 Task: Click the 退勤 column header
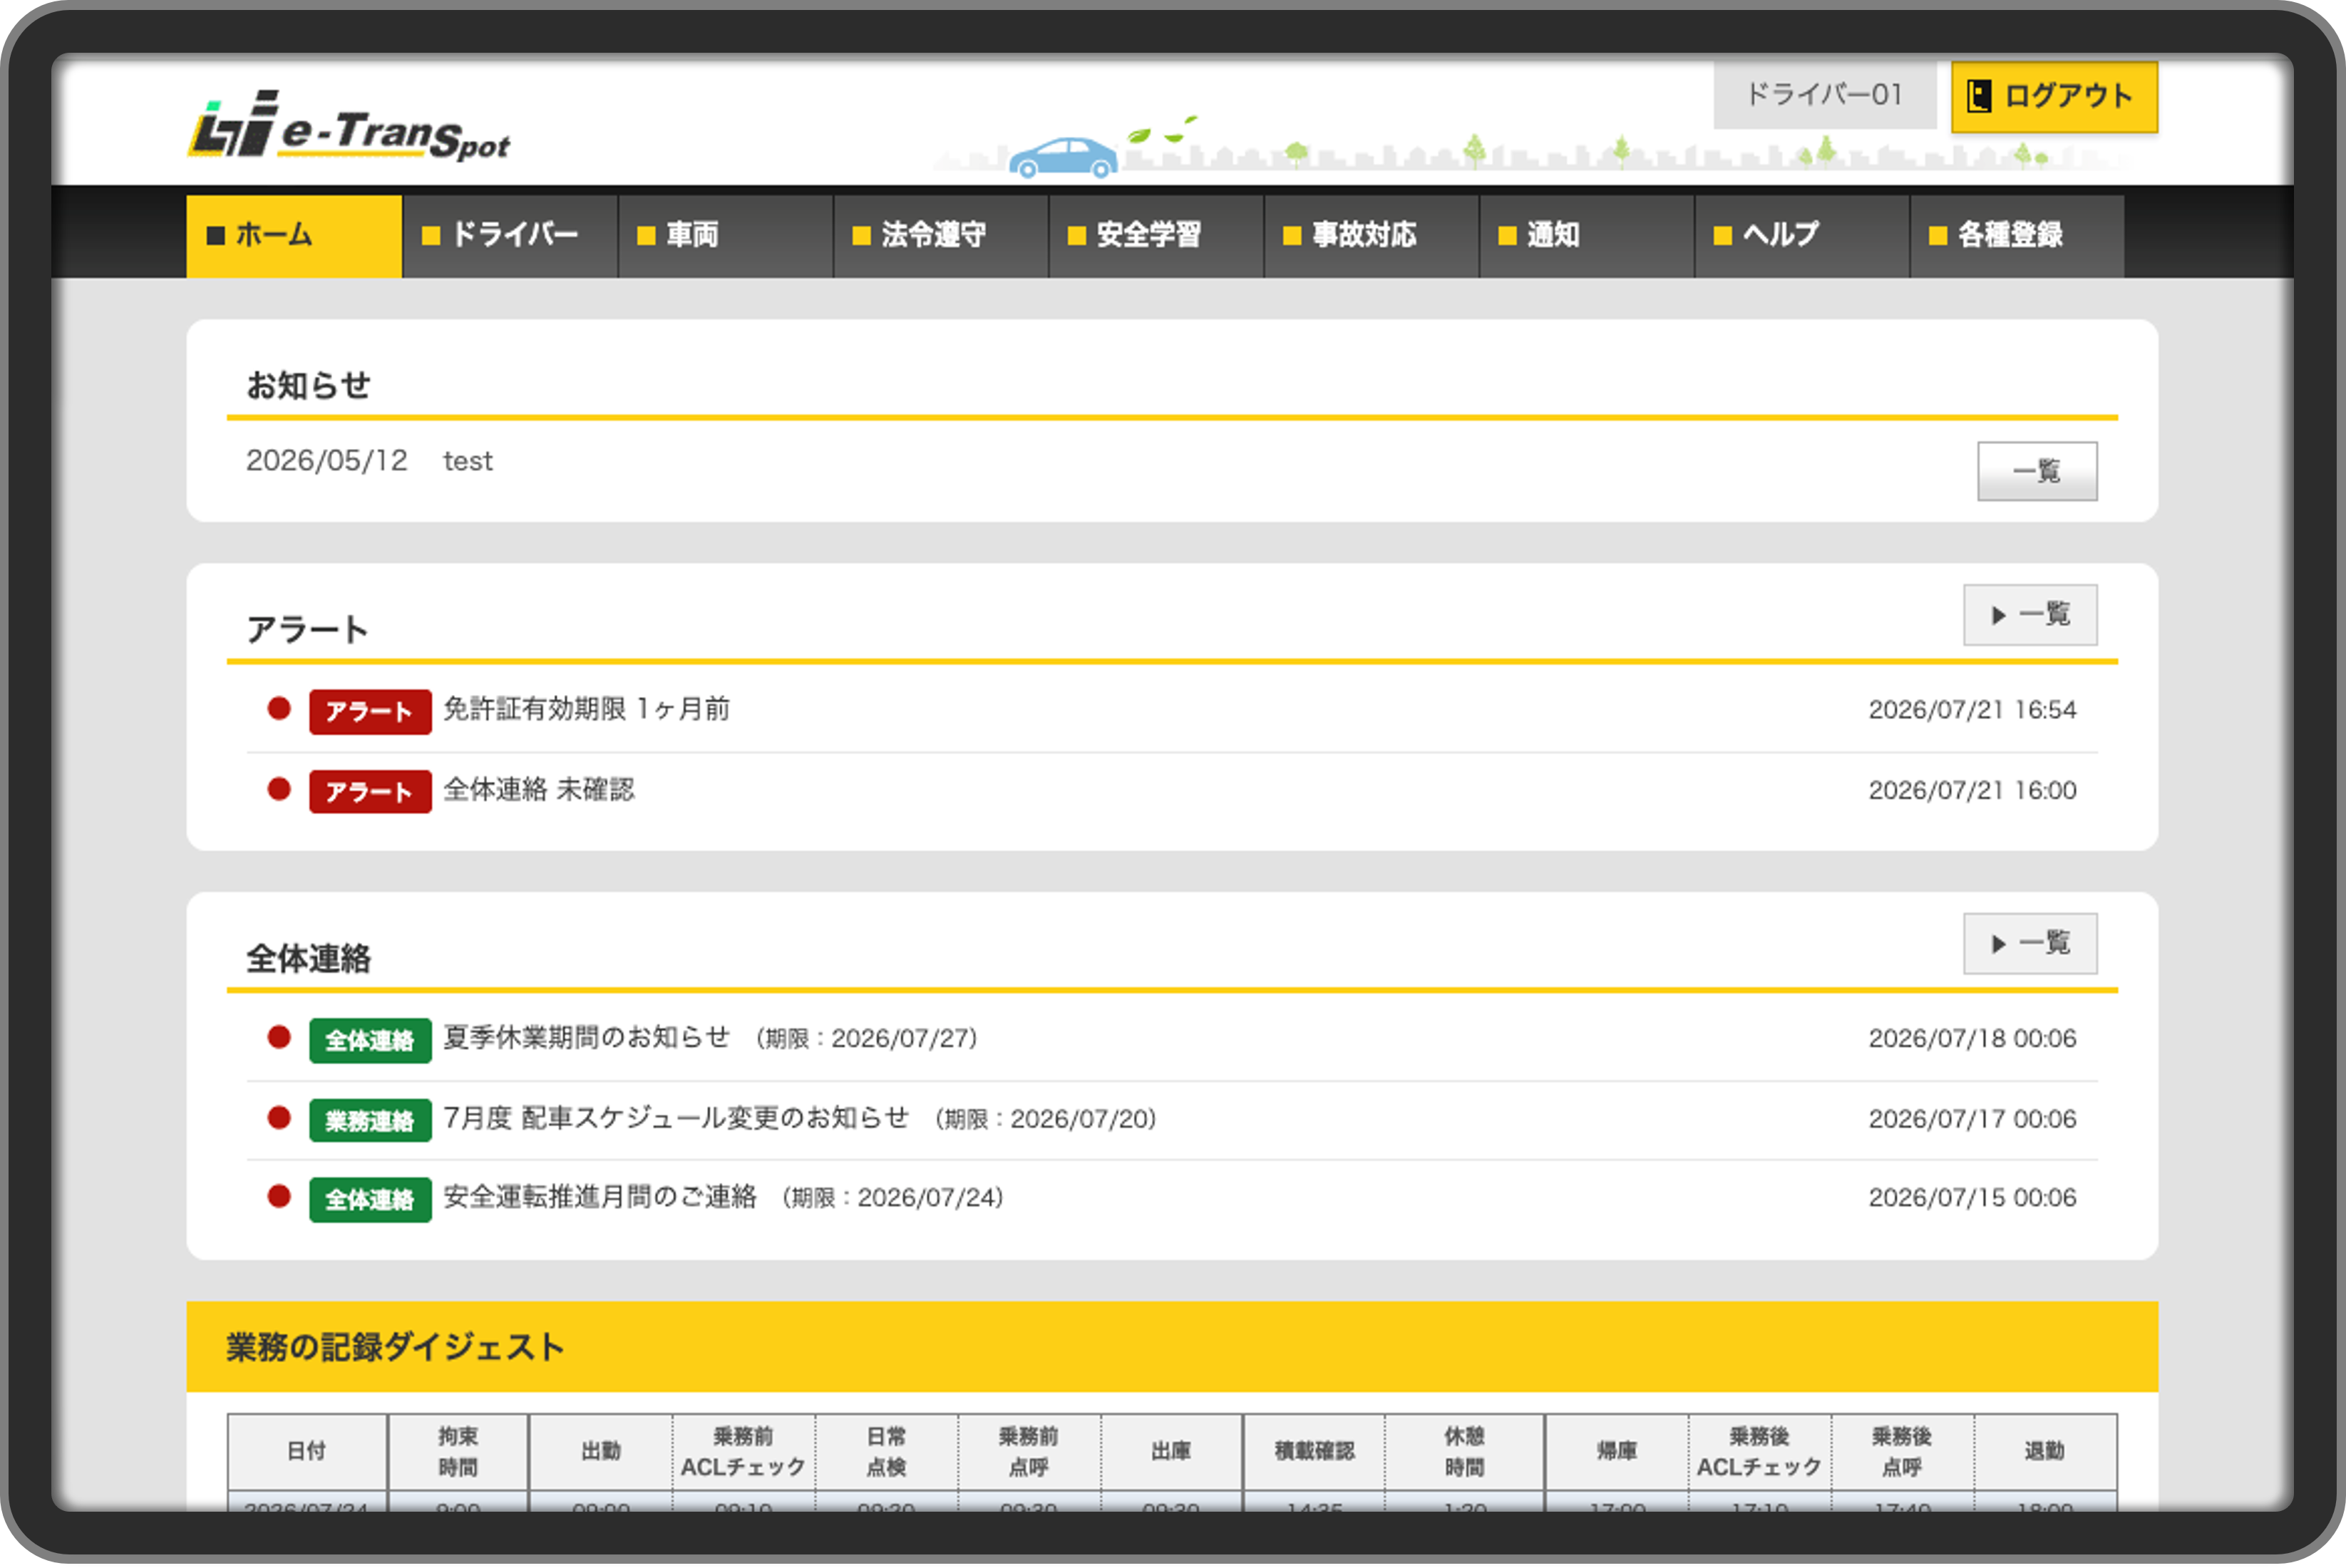tap(2044, 1451)
